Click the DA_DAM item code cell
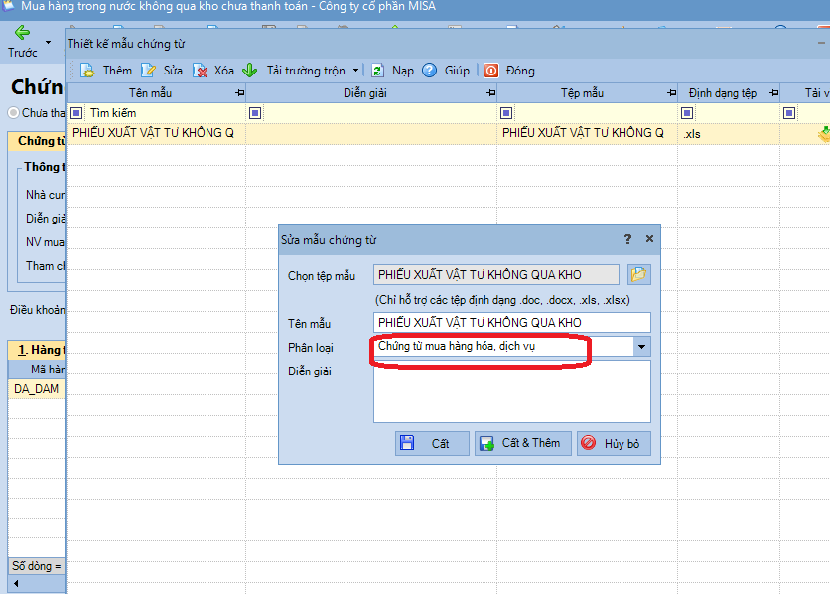830x594 pixels. (x=37, y=389)
